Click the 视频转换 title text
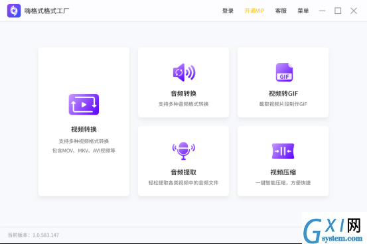Viewport: 367px width, 244px height. 84,129
